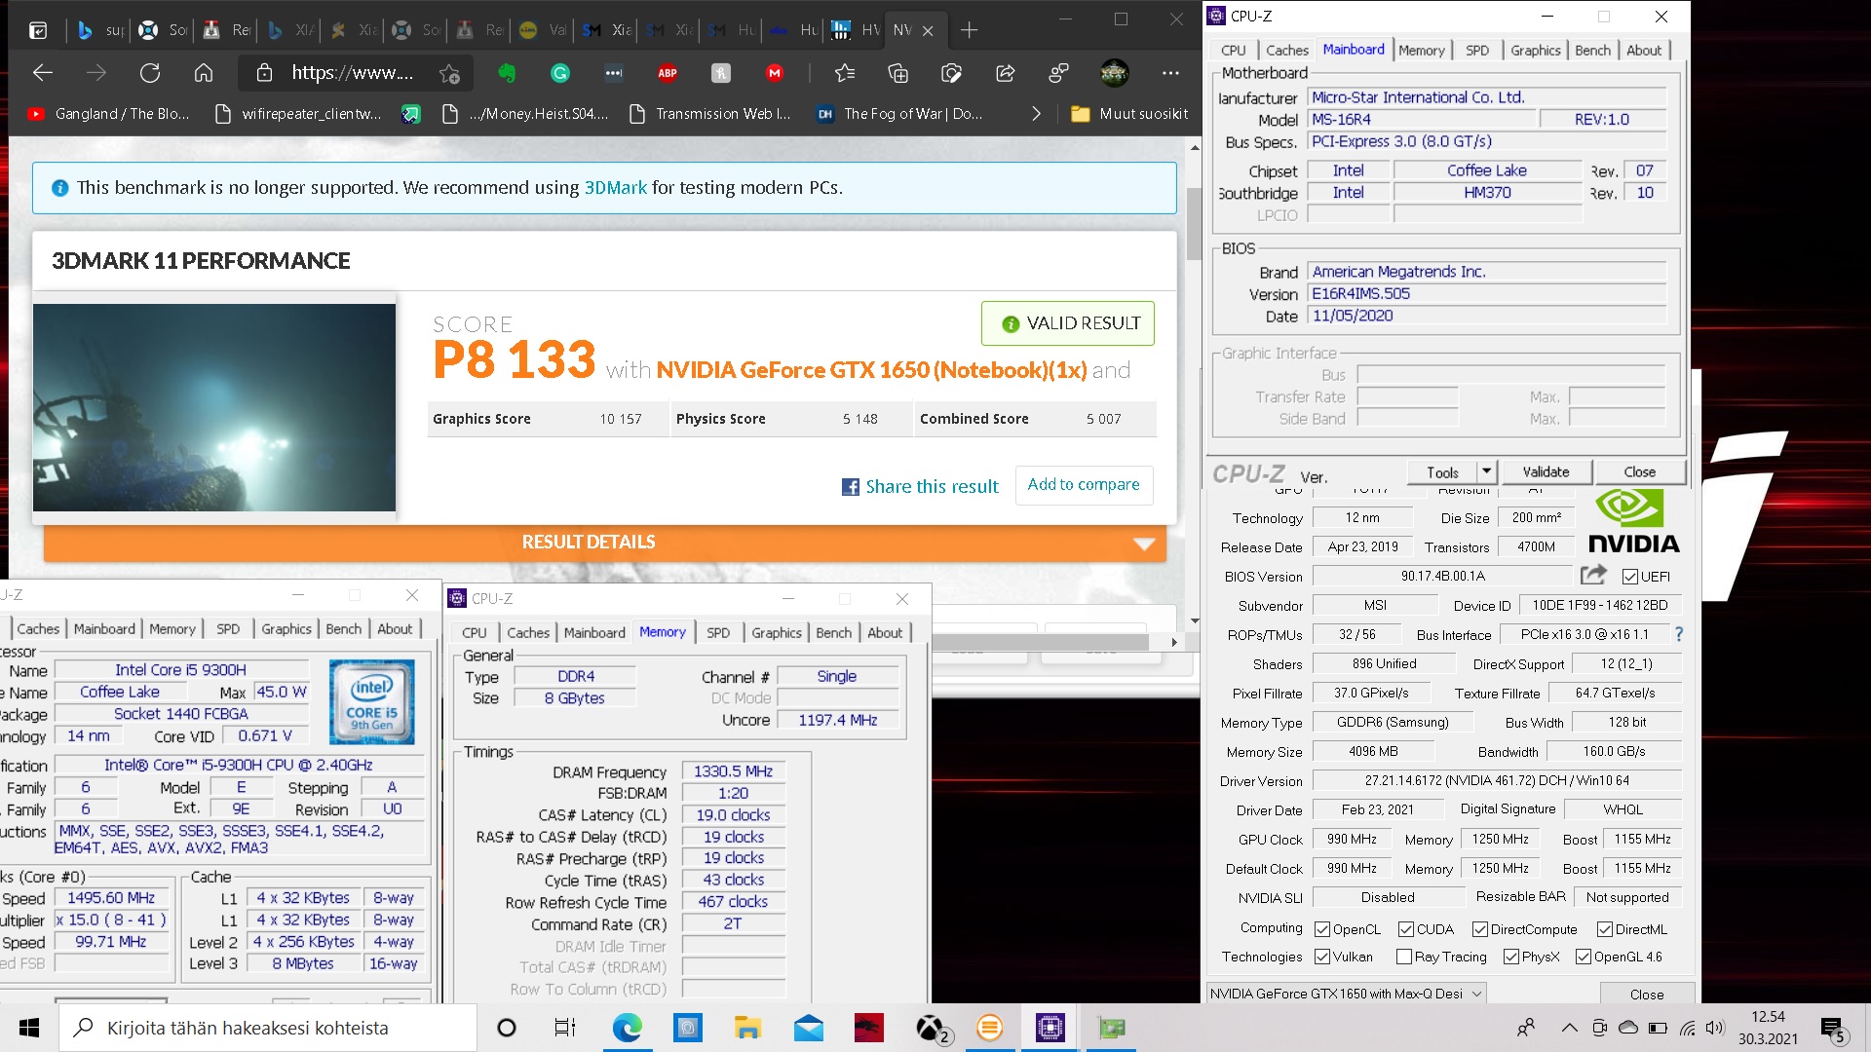Open Microsoft Edge from the taskbar
1871x1052 pixels.
tap(627, 1028)
